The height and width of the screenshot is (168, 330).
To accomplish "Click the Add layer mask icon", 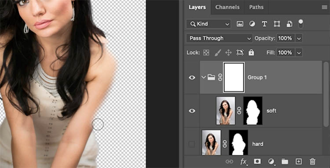I will [x=257, y=161].
